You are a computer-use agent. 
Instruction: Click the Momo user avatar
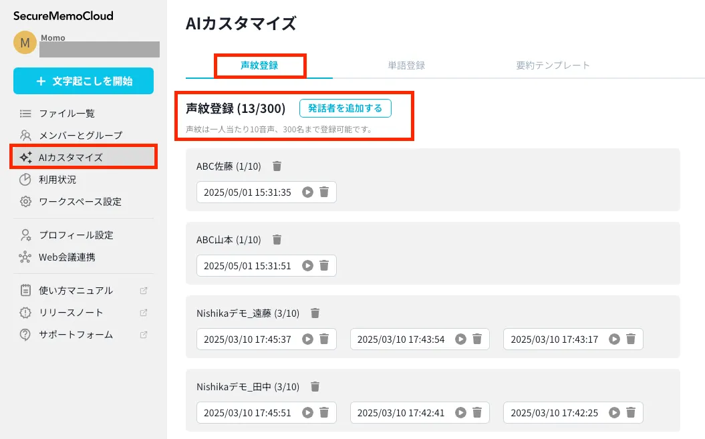(25, 43)
